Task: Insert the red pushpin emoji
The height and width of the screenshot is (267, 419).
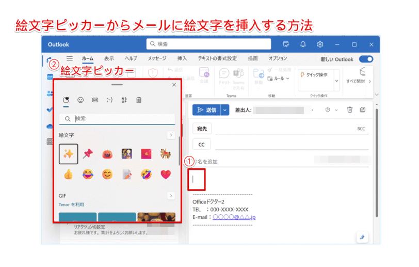Action: click(x=88, y=153)
